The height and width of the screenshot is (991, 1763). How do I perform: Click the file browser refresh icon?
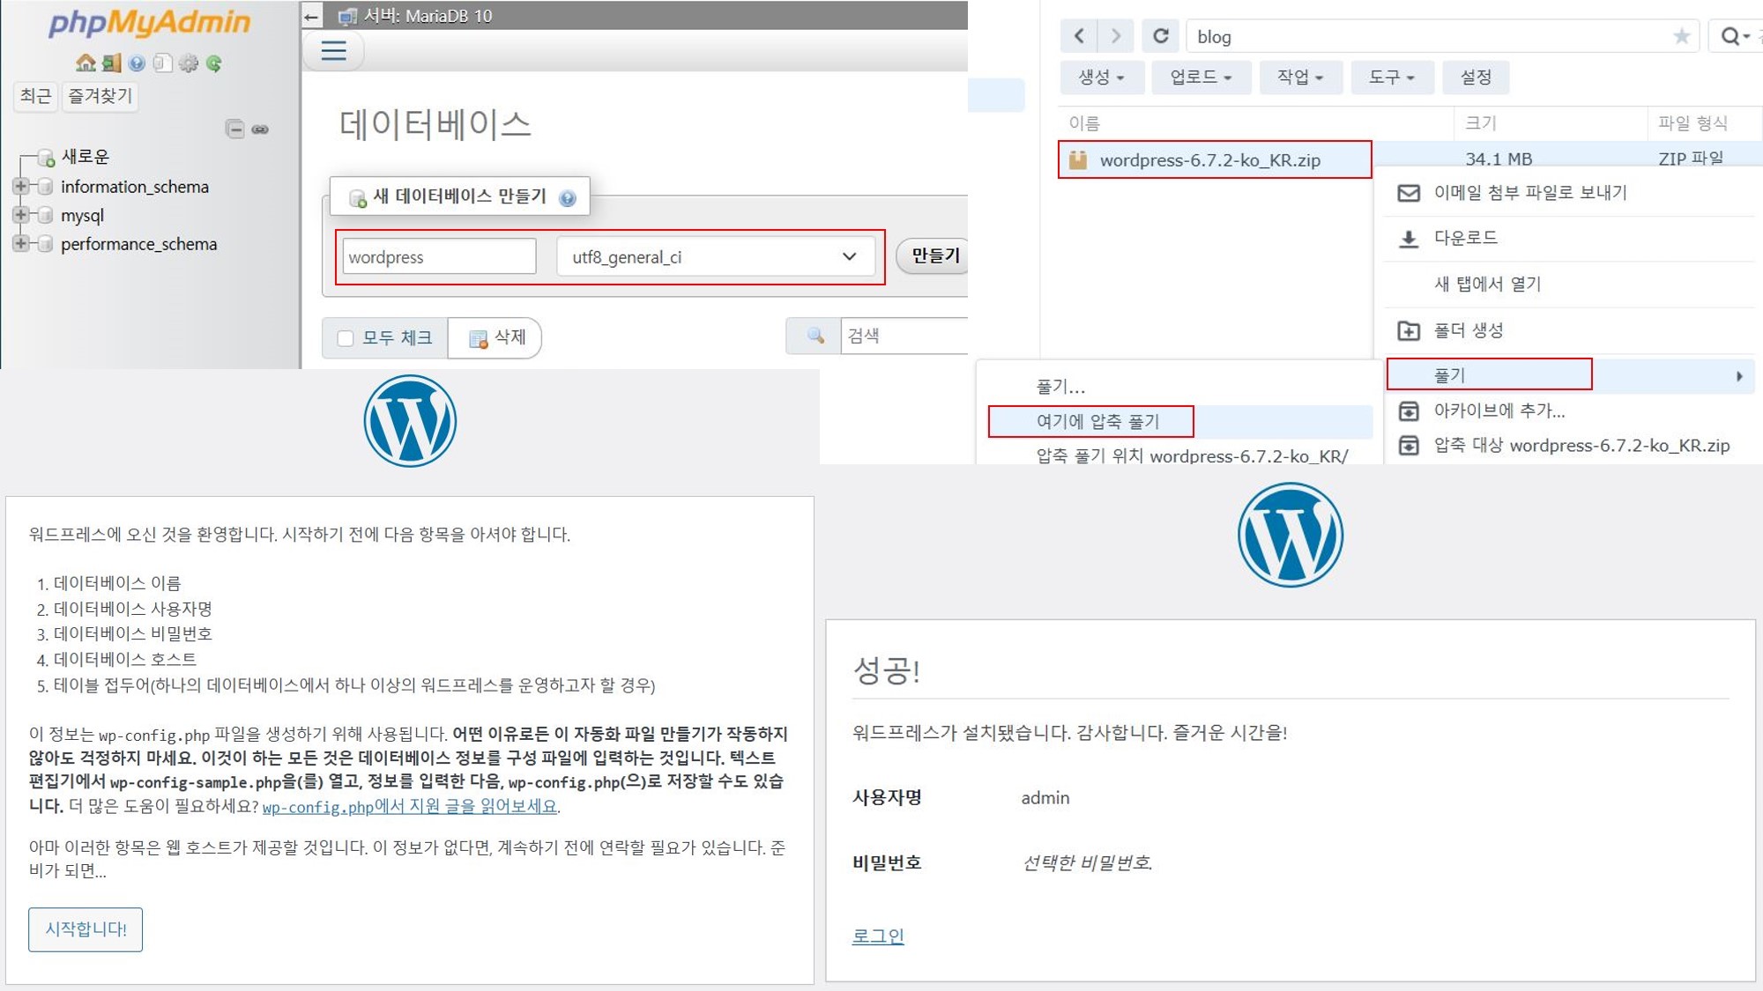(x=1160, y=36)
